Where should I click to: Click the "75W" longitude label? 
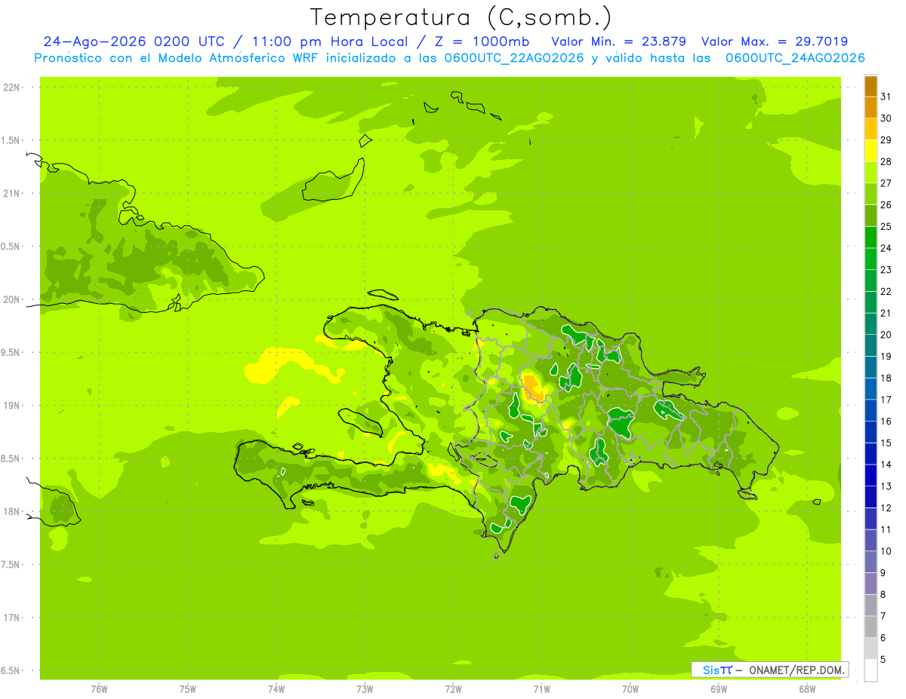(188, 689)
